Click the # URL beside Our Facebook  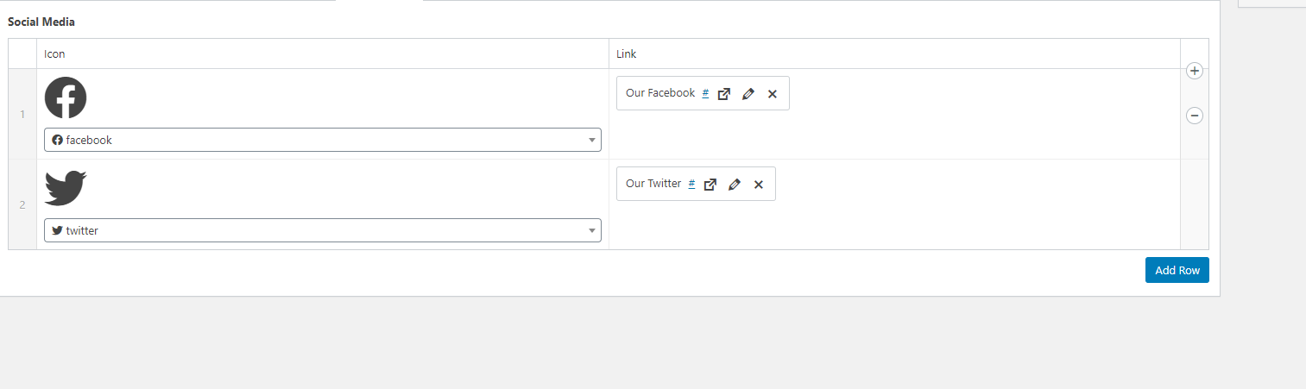coord(705,93)
